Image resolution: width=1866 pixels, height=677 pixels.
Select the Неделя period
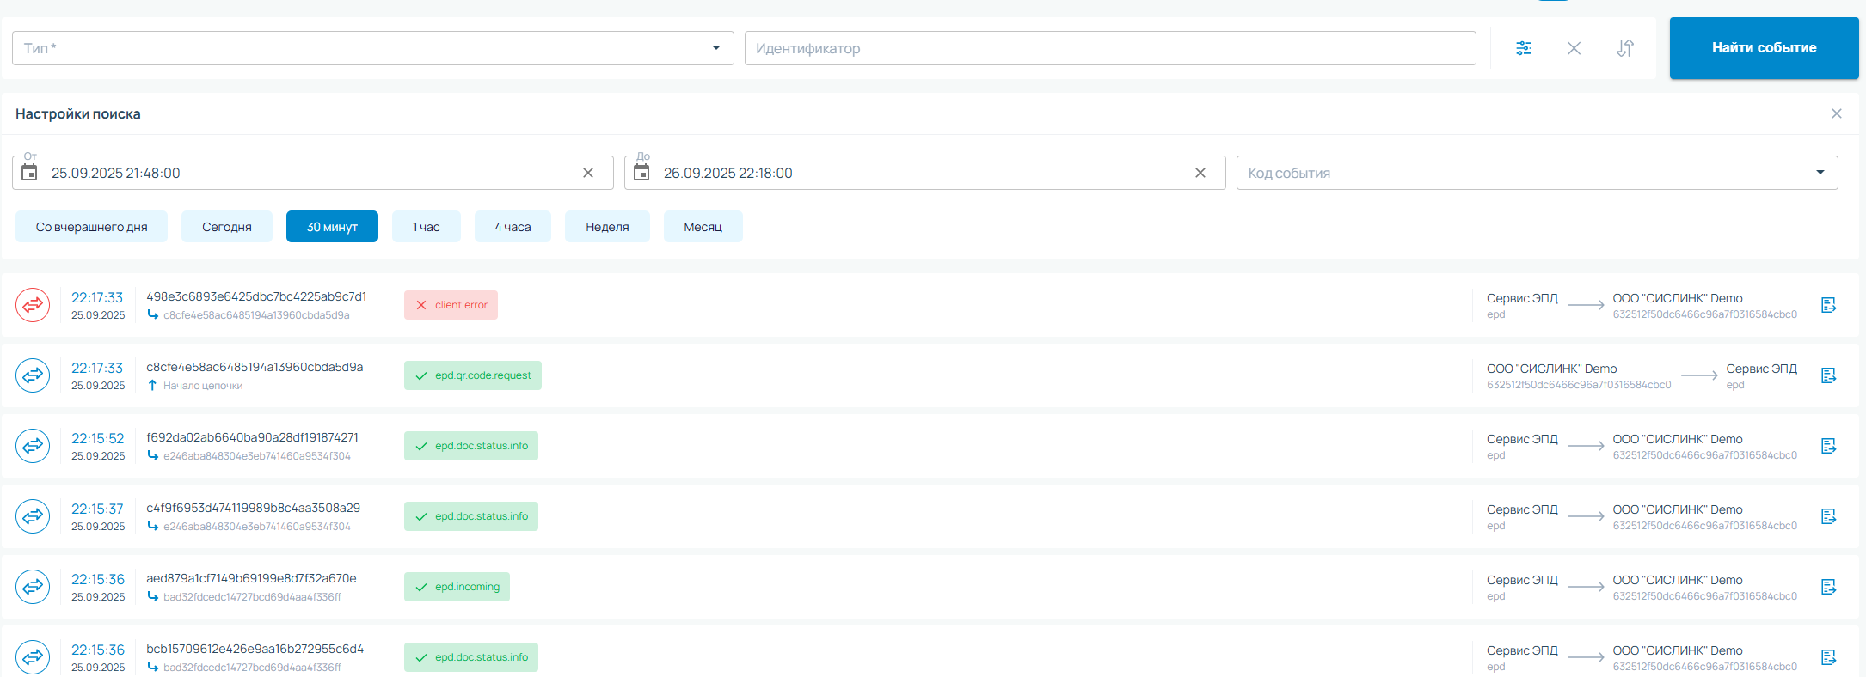click(607, 227)
